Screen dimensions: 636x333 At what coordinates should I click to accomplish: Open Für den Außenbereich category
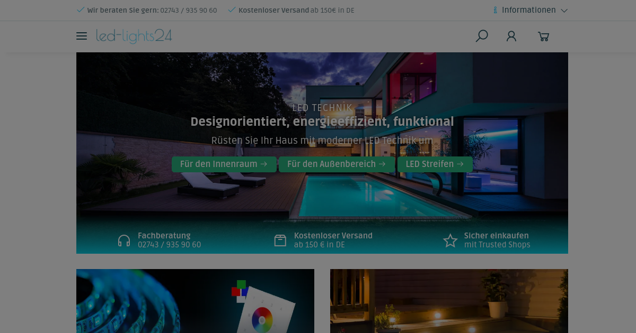tap(337, 164)
